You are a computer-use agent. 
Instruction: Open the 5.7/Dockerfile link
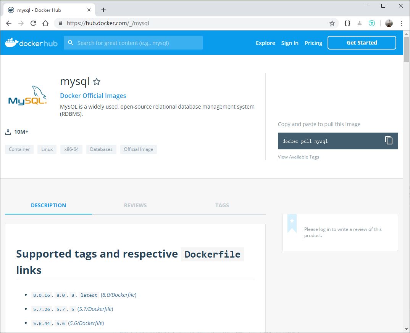point(95,309)
